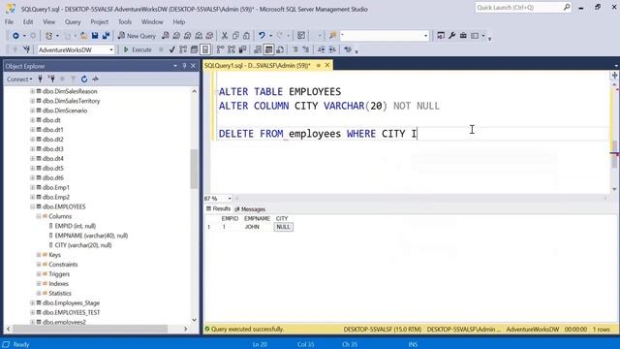Screen dimensions: 620x349
Task: Click the Uncomment selected lines icon
Action: 306,49
